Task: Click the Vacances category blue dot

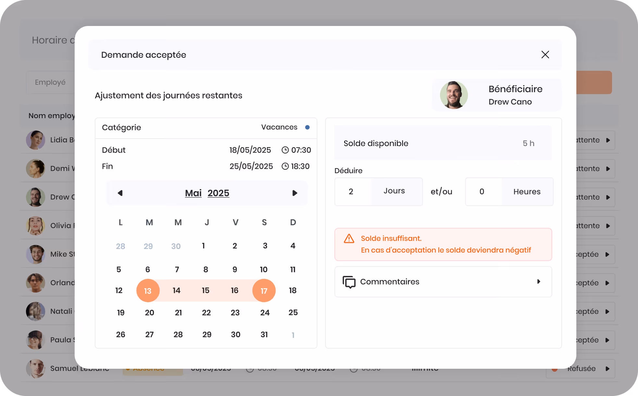Action: click(x=307, y=127)
